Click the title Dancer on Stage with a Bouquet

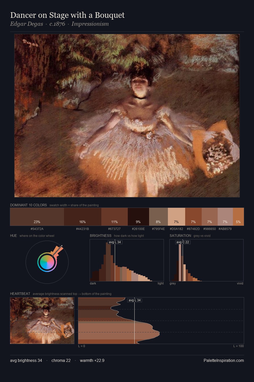click(x=67, y=15)
